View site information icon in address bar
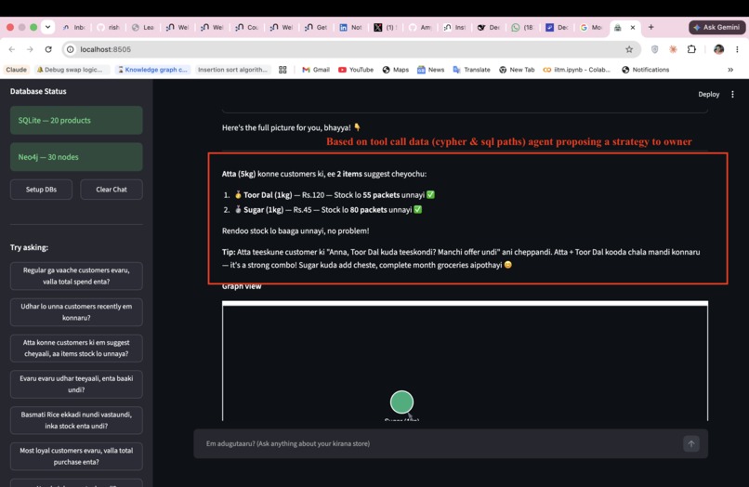The width and height of the screenshot is (749, 487). [x=71, y=49]
